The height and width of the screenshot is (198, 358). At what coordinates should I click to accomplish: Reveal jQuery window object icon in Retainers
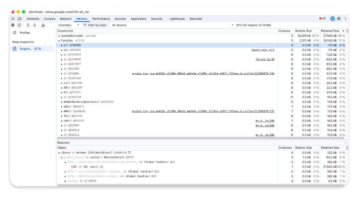click(x=130, y=152)
